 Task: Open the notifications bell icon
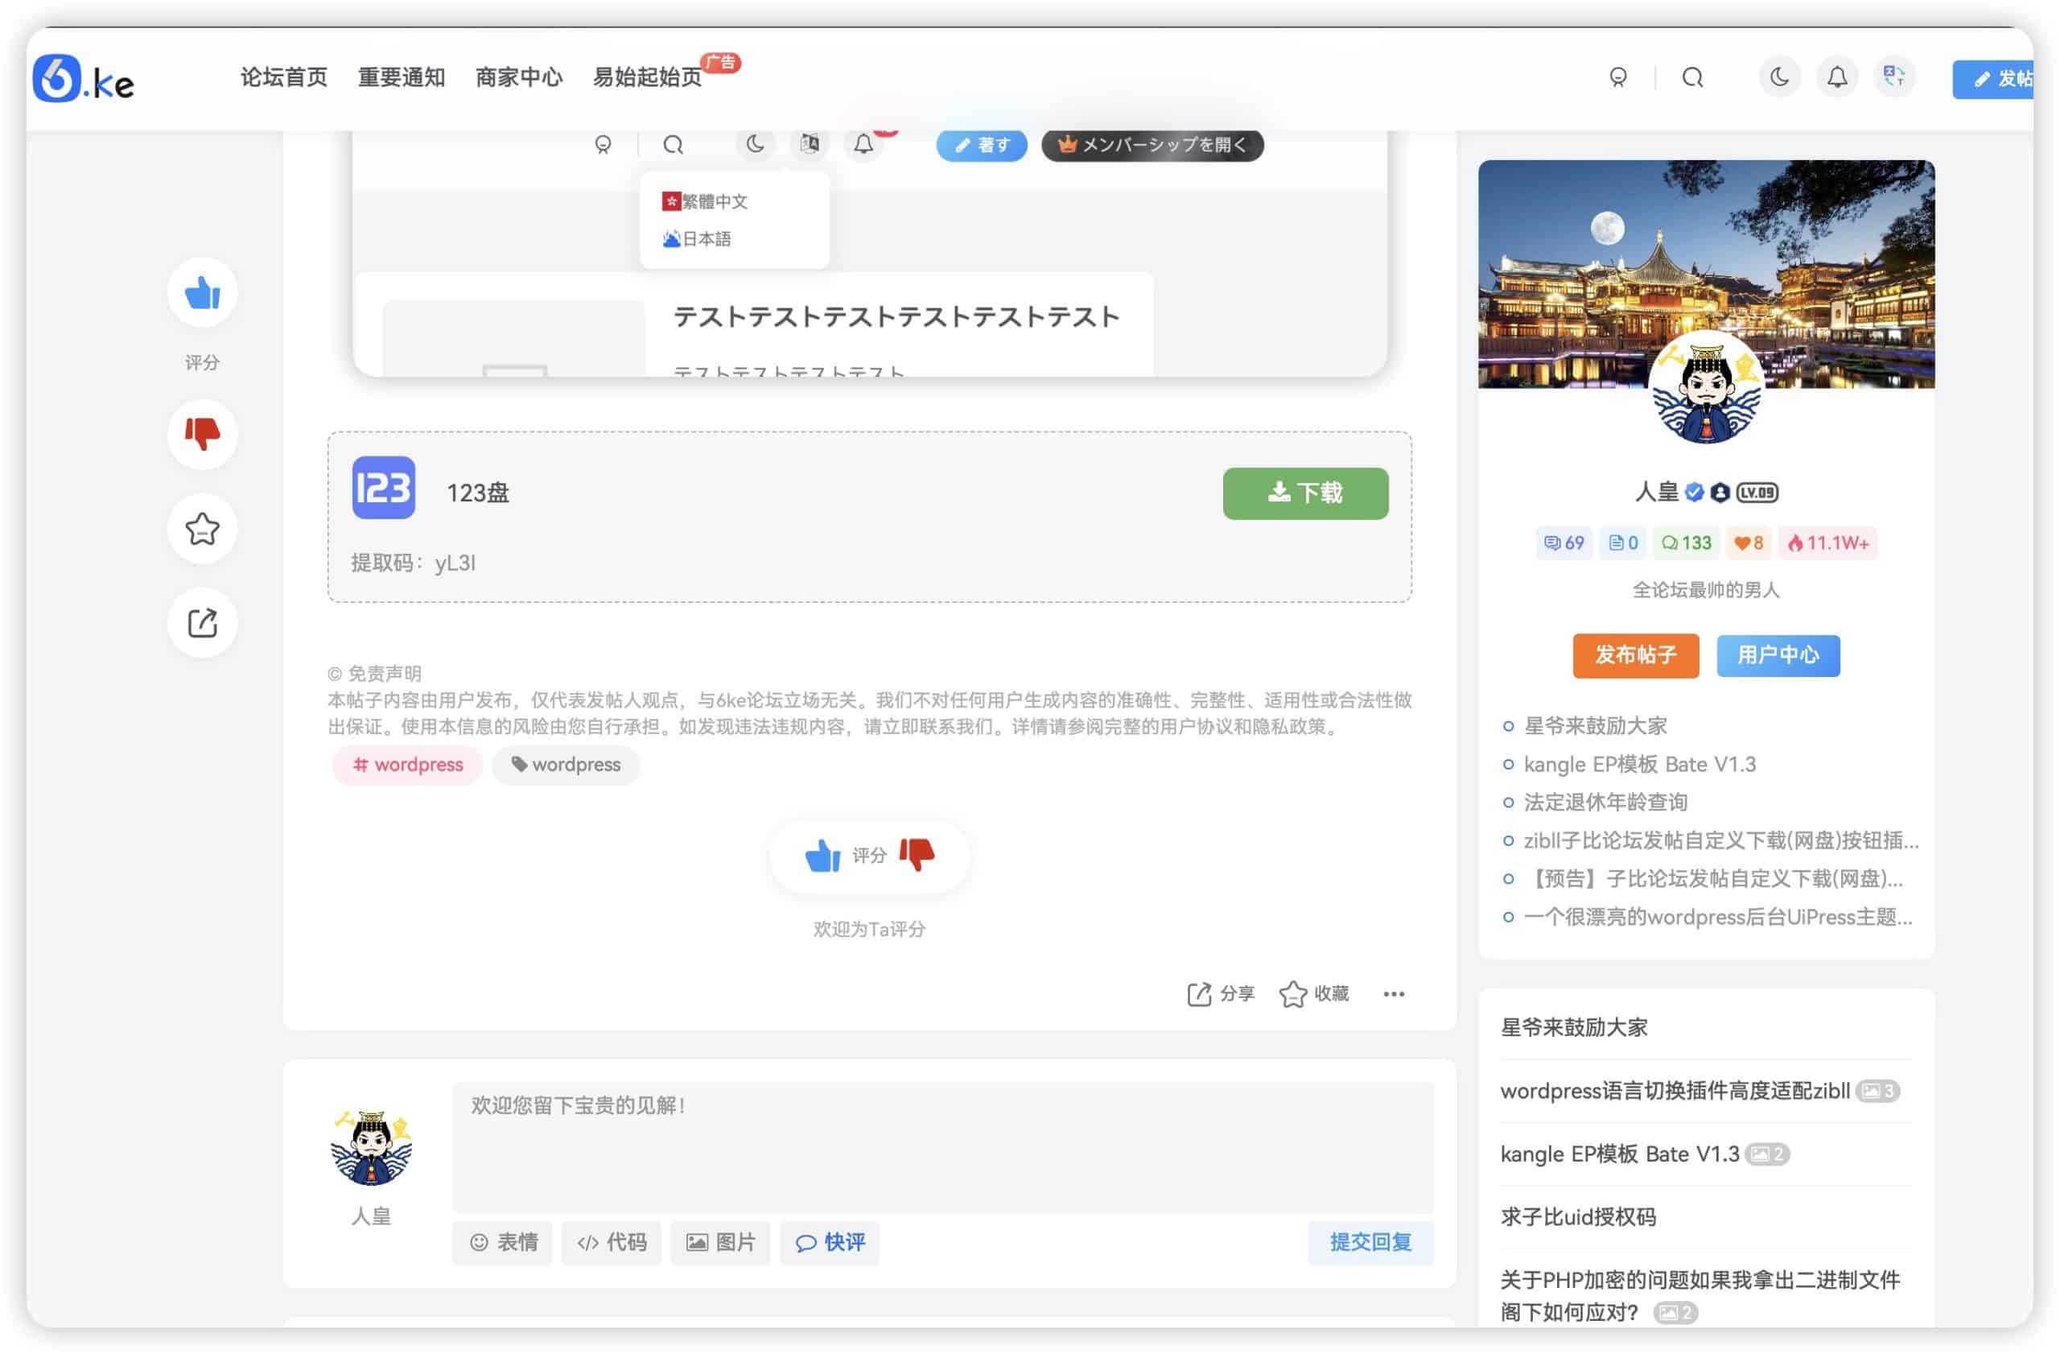pyautogui.click(x=1836, y=76)
